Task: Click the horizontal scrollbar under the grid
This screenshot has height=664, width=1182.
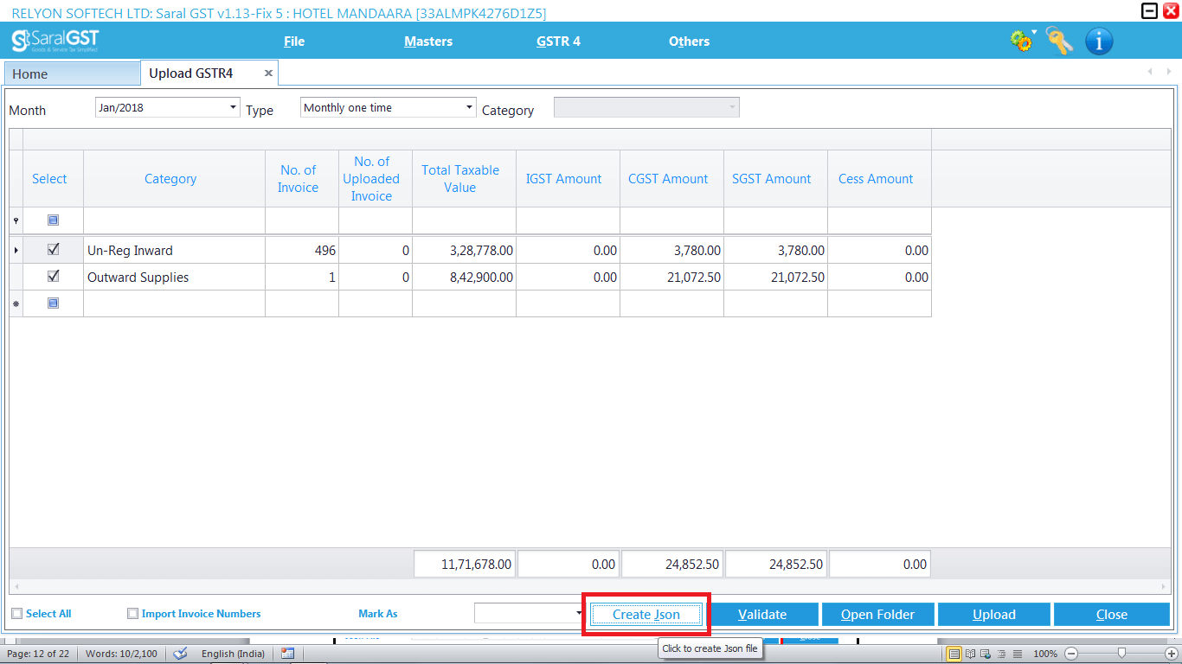Action: (591, 586)
